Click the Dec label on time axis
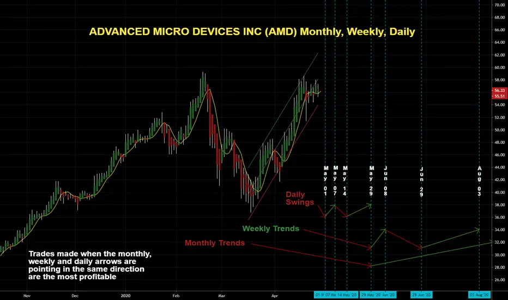Viewport: 508px width, 300px height. [75, 296]
